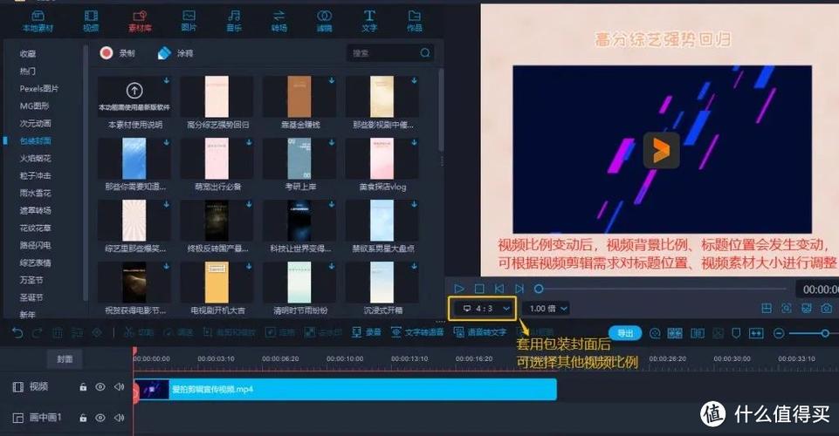Click the search magnifier icon
The width and height of the screenshot is (839, 436).
425,53
